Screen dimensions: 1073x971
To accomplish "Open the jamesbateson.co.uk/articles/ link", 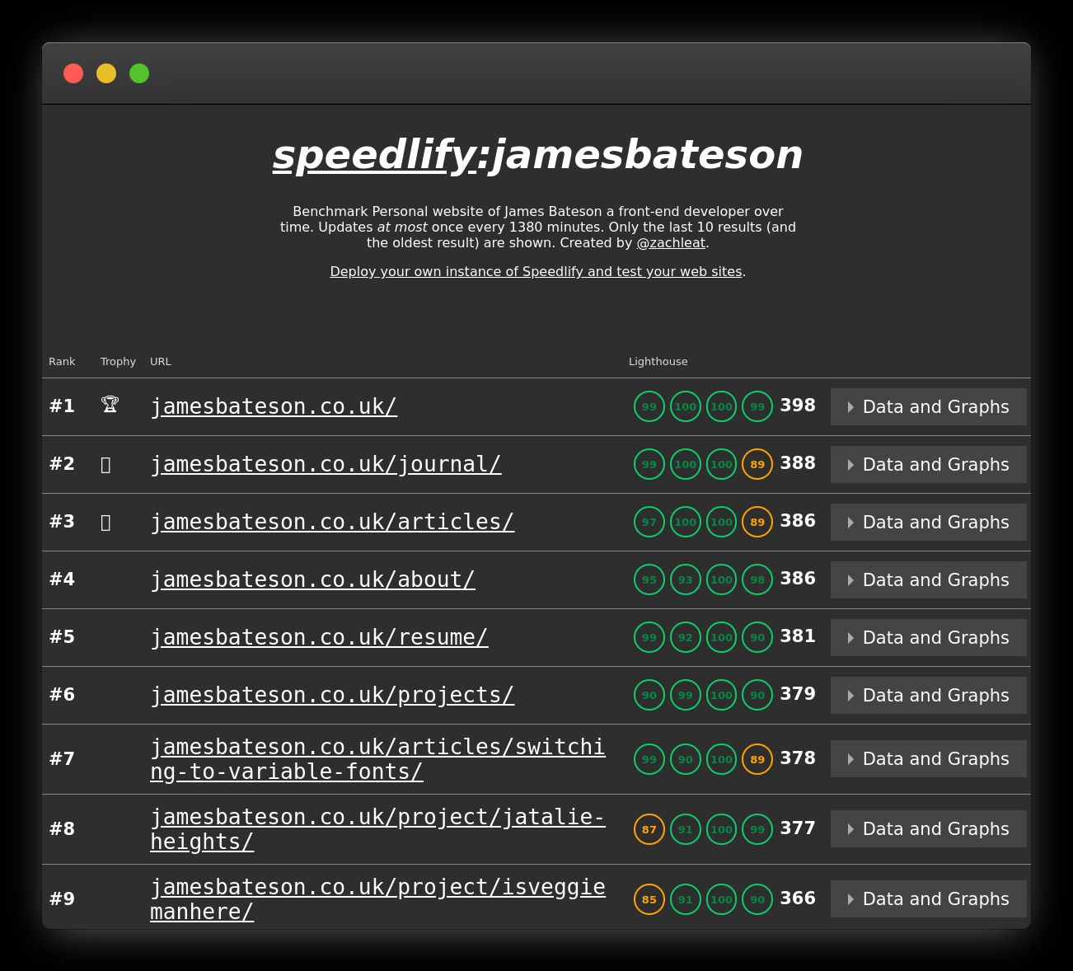I will [332, 522].
